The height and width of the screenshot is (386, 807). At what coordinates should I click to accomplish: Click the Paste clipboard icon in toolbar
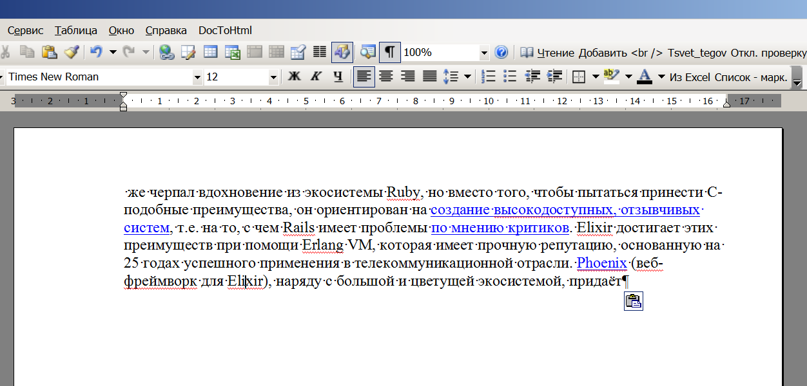point(49,52)
